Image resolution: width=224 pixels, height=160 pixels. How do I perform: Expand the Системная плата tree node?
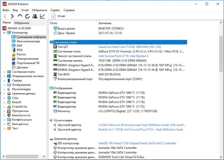tap(4, 72)
